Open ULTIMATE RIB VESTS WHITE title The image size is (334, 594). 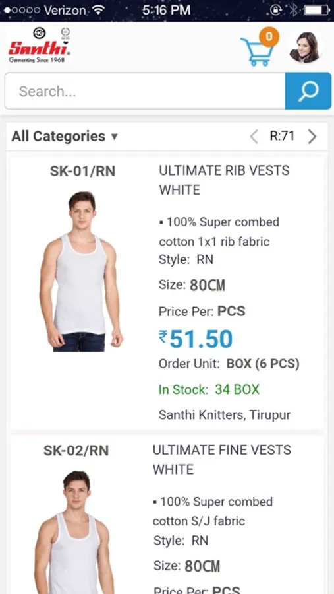point(224,180)
